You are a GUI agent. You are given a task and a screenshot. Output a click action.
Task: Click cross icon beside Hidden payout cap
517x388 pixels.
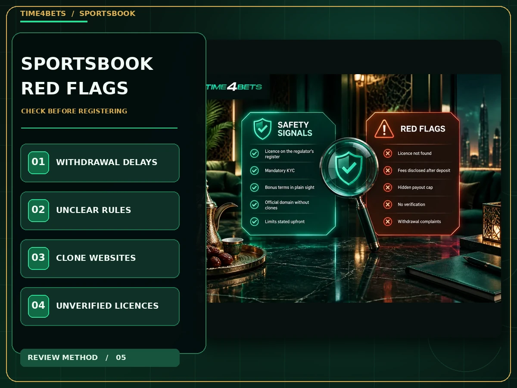tap(388, 188)
